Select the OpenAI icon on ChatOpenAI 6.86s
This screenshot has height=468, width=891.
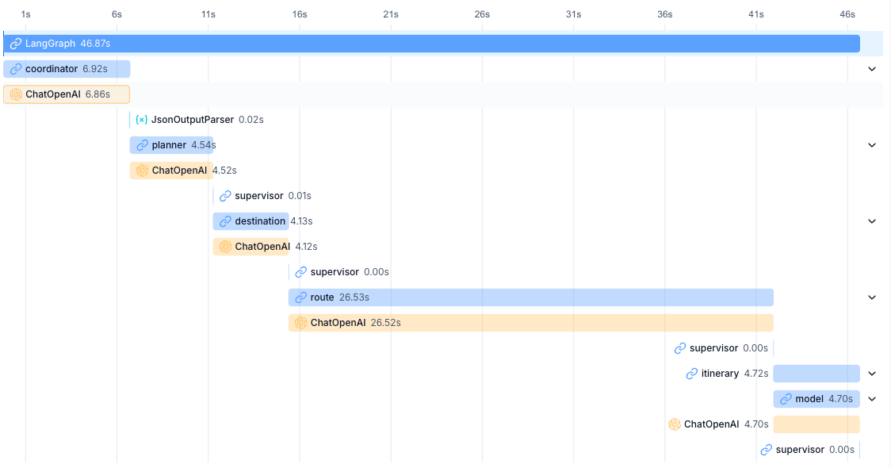[16, 94]
